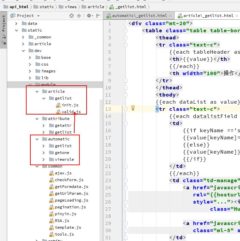Hide the Project panel using the hide icon
This screenshot has width=240, height=241.
tap(98, 16)
